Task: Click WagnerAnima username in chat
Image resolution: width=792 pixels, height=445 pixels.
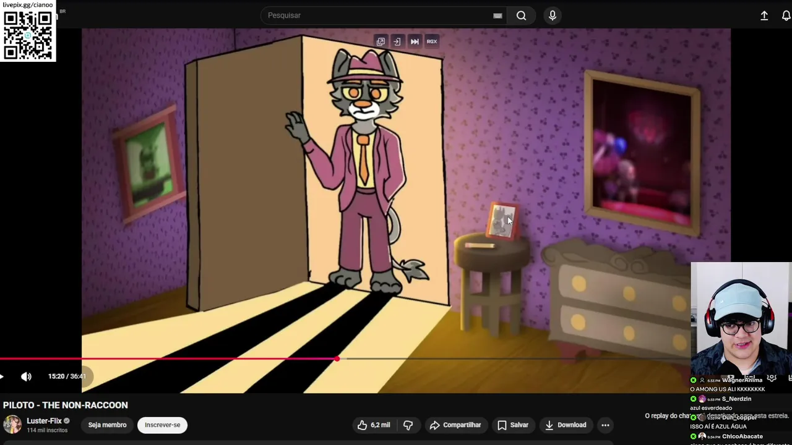Action: pos(742,380)
